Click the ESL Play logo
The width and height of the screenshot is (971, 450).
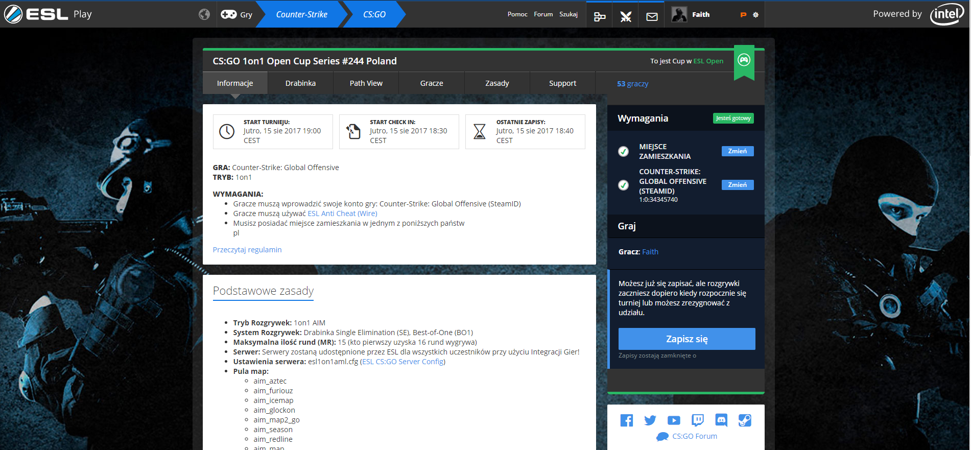(48, 14)
